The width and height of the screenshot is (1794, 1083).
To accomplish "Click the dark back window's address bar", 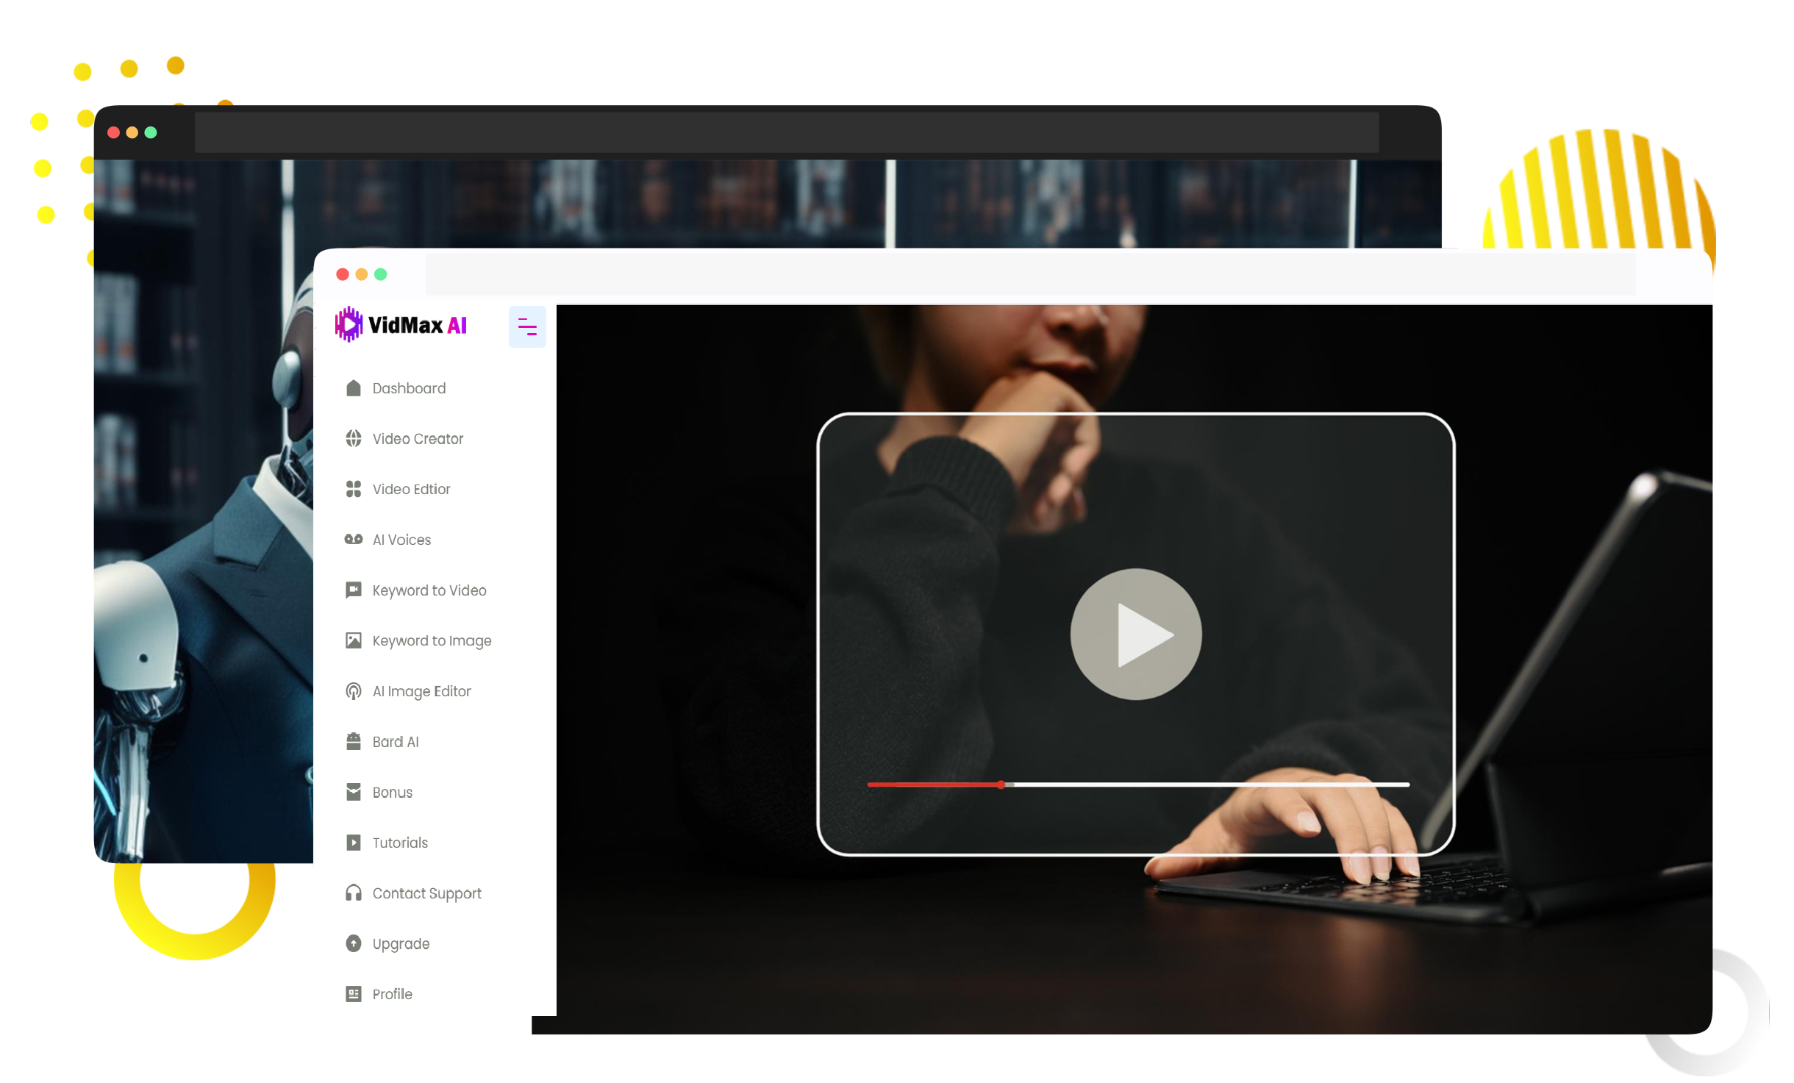I will 785,132.
